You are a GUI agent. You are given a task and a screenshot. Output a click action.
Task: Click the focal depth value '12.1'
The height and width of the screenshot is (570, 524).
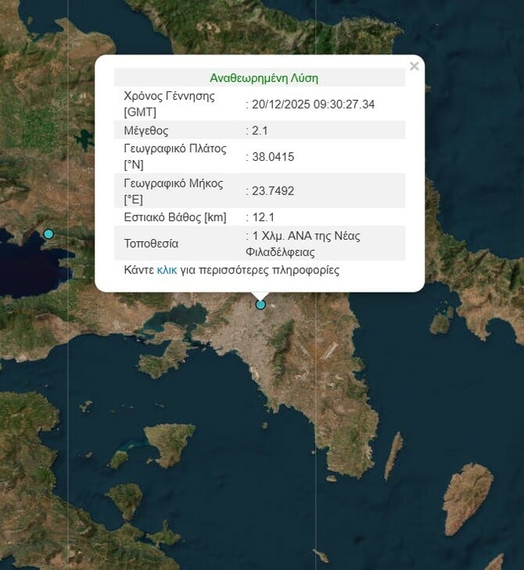tap(264, 217)
